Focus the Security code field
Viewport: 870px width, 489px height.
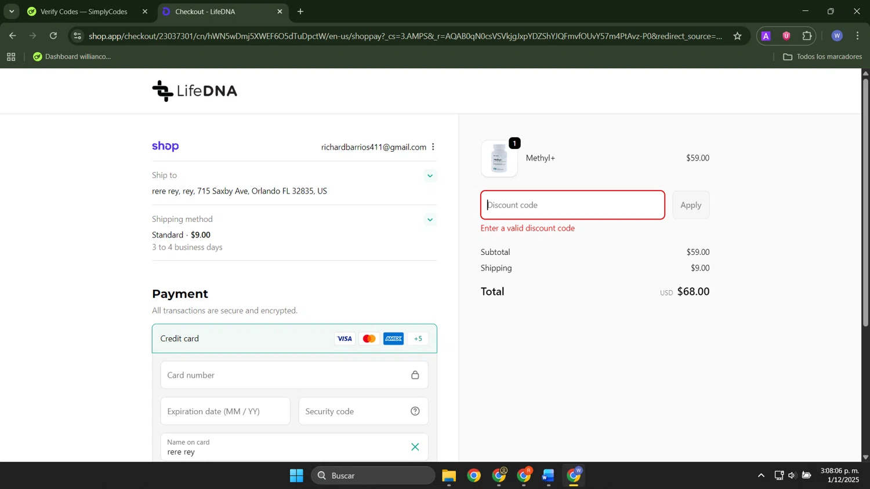click(364, 411)
